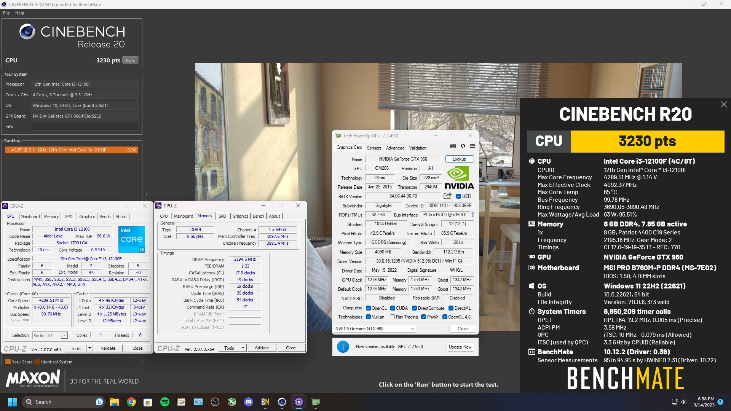731x411 pixels.
Task: Open Socket #1 selection dropdown in CPU-Z
Action: pyautogui.click(x=50, y=335)
